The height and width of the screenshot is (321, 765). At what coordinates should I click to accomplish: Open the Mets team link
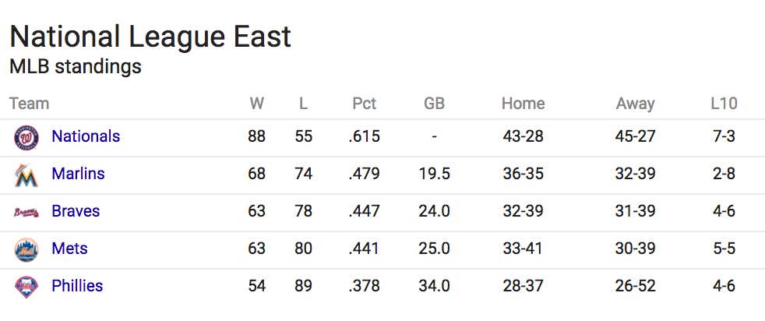click(x=70, y=249)
